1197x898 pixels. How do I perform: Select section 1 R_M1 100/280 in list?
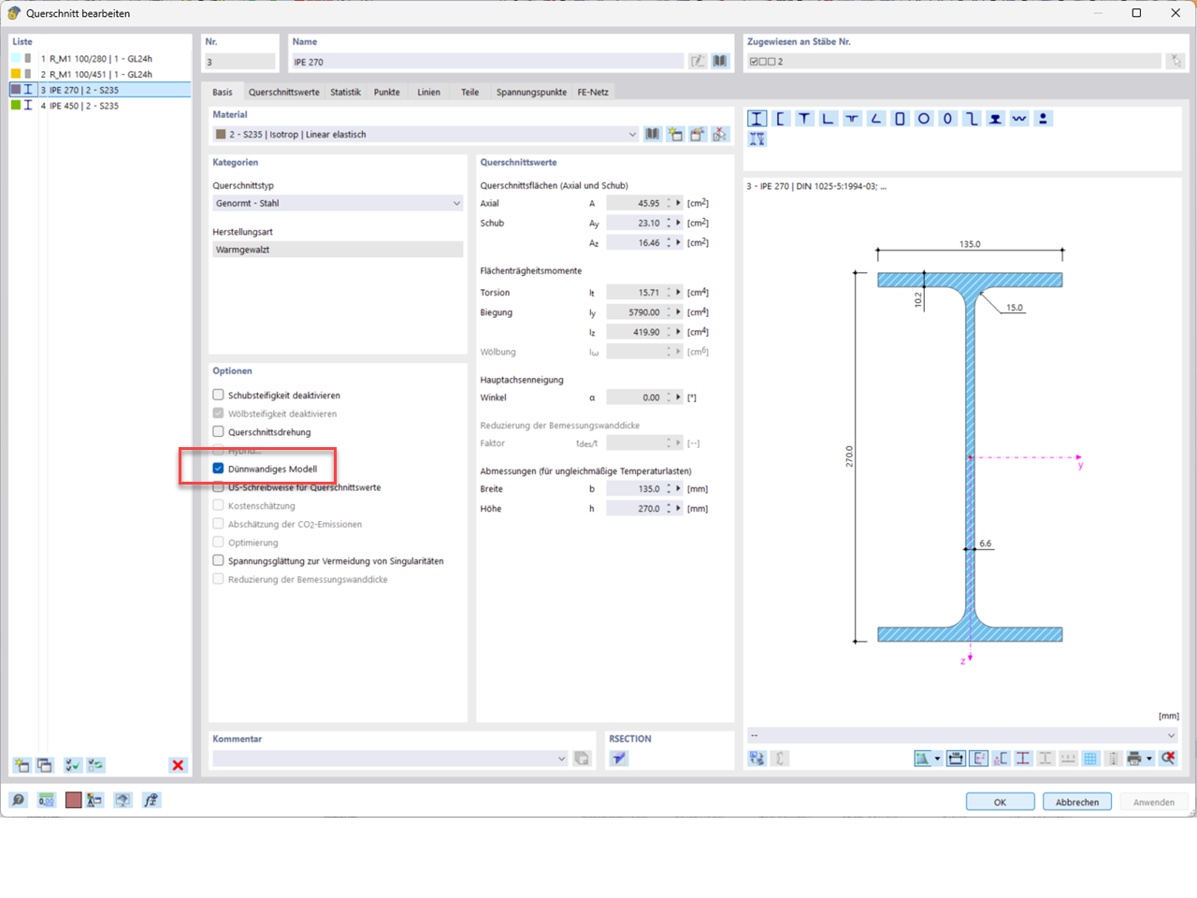tap(100, 58)
